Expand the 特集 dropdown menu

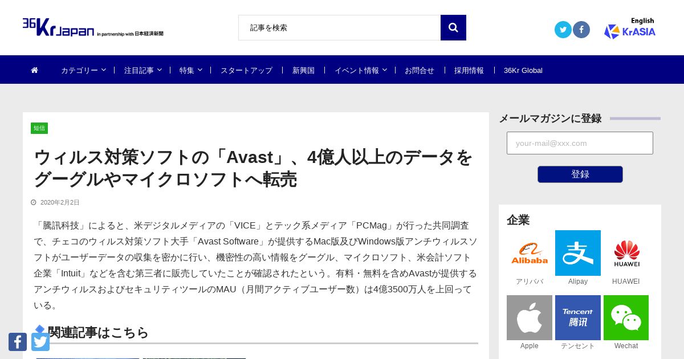[191, 70]
